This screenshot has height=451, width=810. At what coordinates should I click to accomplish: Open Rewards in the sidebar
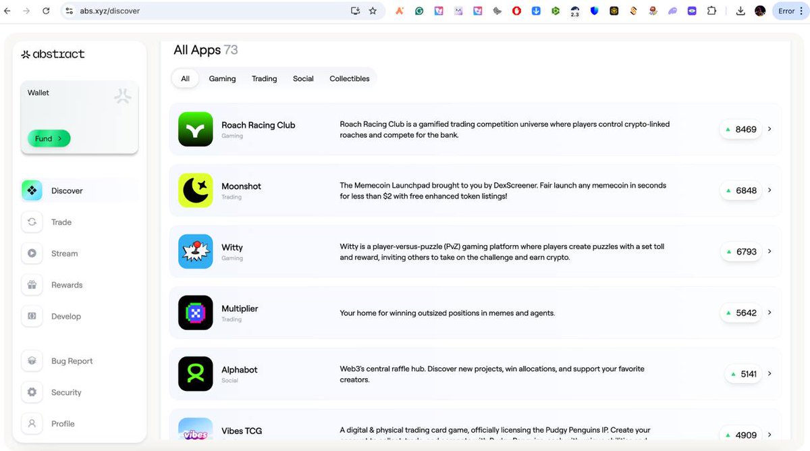(80, 285)
